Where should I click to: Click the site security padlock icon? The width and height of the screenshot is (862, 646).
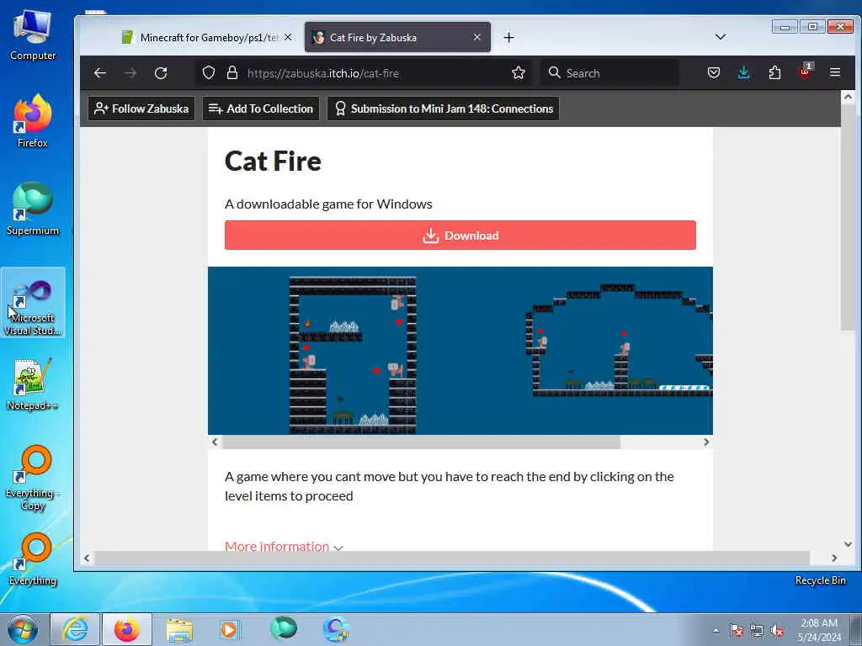click(x=232, y=72)
